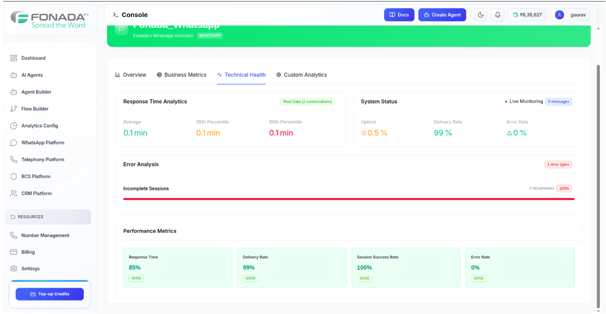Click the CRM Platform people icon
This screenshot has width=606, height=314.
click(13, 194)
